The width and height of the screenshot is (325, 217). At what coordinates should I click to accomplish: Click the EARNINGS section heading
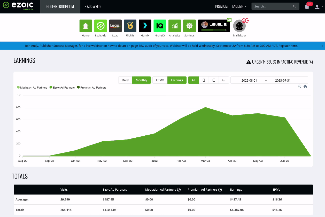coord(24,60)
